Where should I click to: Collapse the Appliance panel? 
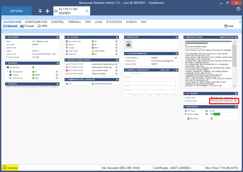(6, 37)
